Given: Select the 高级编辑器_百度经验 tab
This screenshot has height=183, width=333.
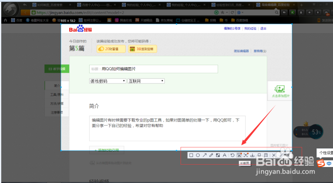Looking at the screenshot, I should [276, 5].
